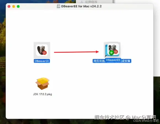160x124 pixels.
Task: Close the DBeaverEE installer window
Action: pos(9,6)
